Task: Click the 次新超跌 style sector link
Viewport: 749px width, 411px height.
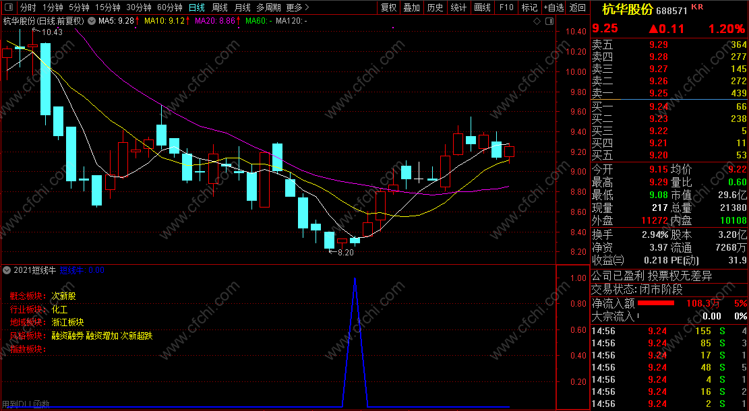Action: pyautogui.click(x=136, y=336)
